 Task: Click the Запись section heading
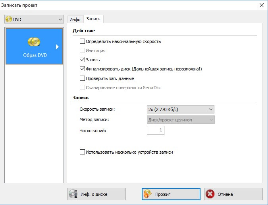click(81, 98)
